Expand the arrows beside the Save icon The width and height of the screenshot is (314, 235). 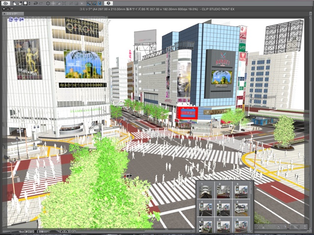[29, 3]
